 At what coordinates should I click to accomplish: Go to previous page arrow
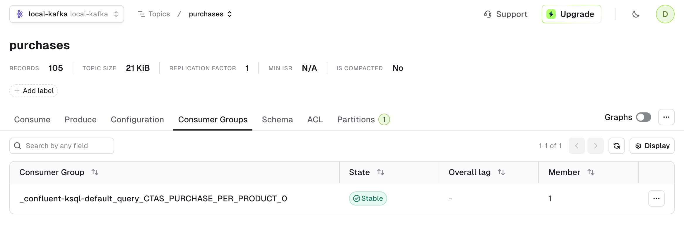[577, 146]
